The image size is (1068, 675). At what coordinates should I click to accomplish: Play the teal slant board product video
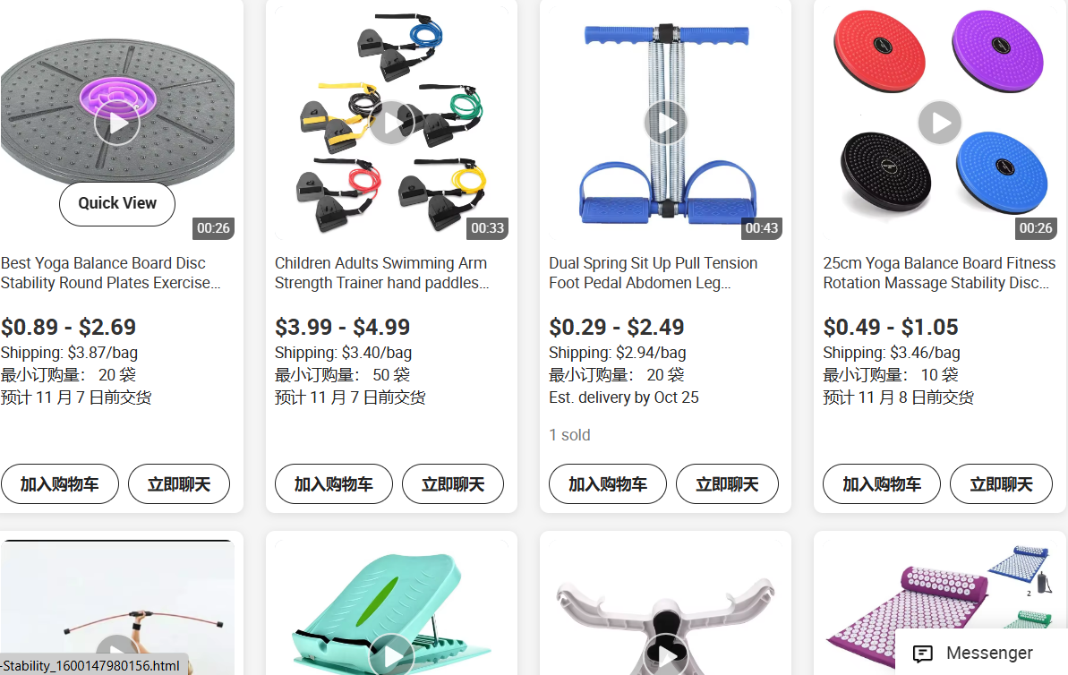391,655
